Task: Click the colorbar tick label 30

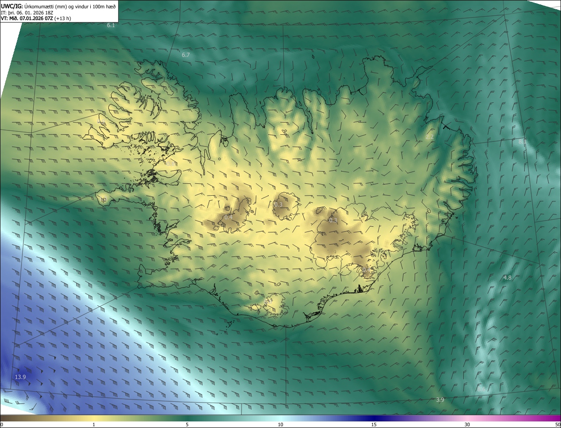Action: [467, 425]
